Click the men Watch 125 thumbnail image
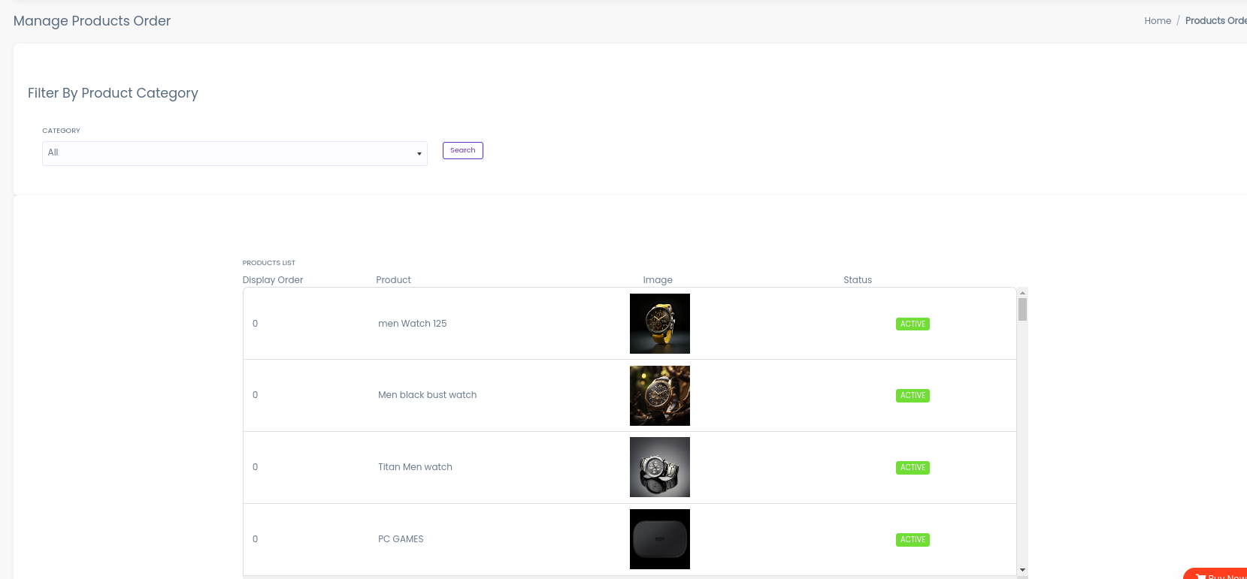This screenshot has height=579, width=1247. point(659,324)
